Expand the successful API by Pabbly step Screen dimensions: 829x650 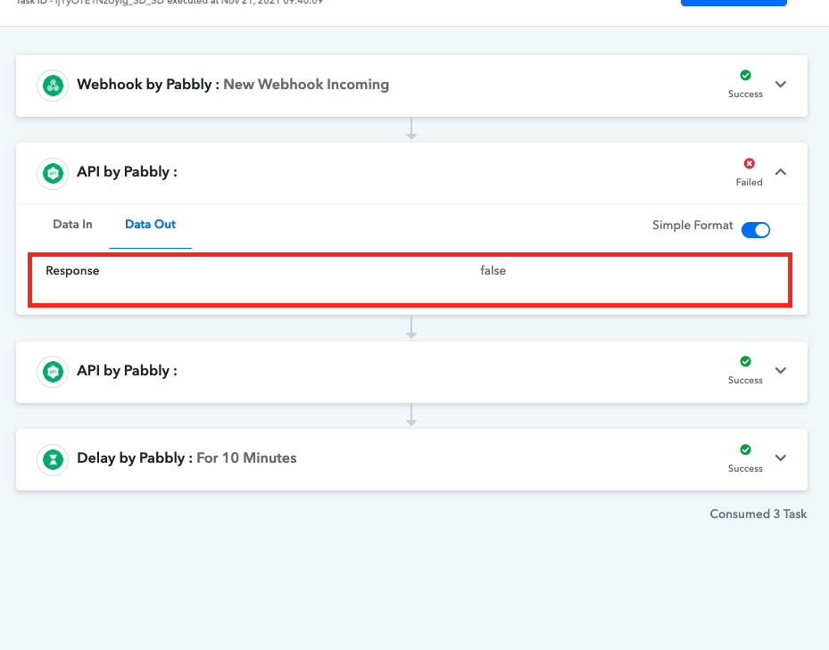(781, 370)
